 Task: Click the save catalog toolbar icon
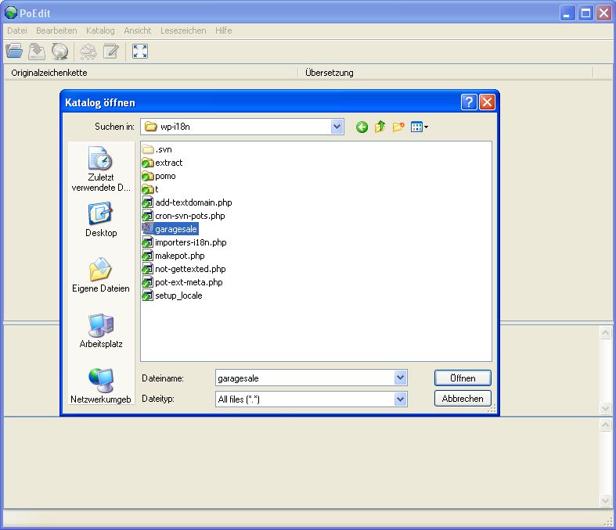[x=37, y=52]
